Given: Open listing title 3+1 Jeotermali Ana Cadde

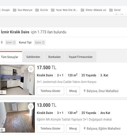Looking at the screenshot, I should pos(66,82).
